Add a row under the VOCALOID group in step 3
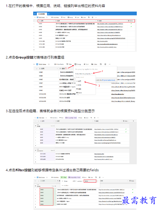Viewport: 159px width, 210px height. click(35, 162)
